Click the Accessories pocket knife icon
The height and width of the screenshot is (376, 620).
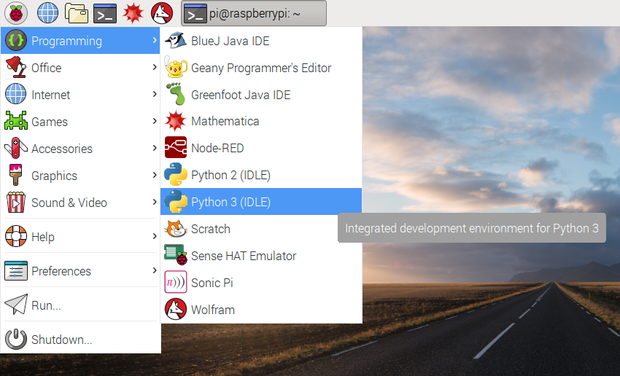click(x=16, y=148)
